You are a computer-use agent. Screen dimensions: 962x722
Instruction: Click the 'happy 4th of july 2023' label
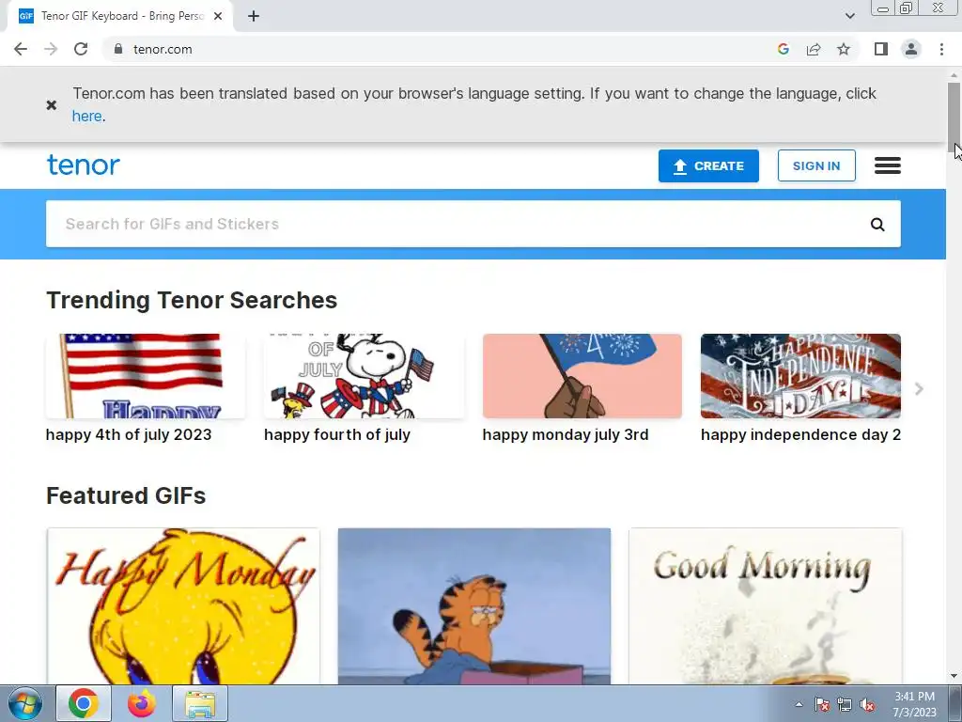coord(128,434)
